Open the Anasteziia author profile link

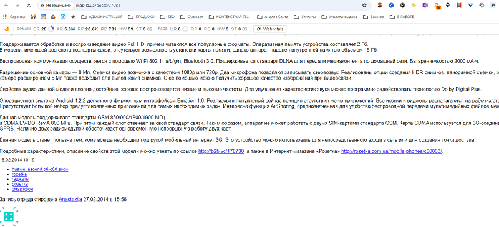click(x=70, y=200)
